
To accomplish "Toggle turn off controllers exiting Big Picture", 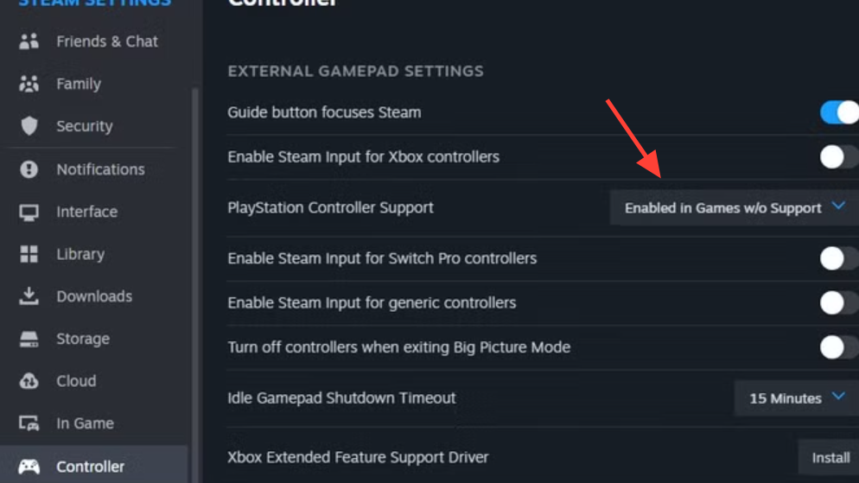I will (x=838, y=347).
